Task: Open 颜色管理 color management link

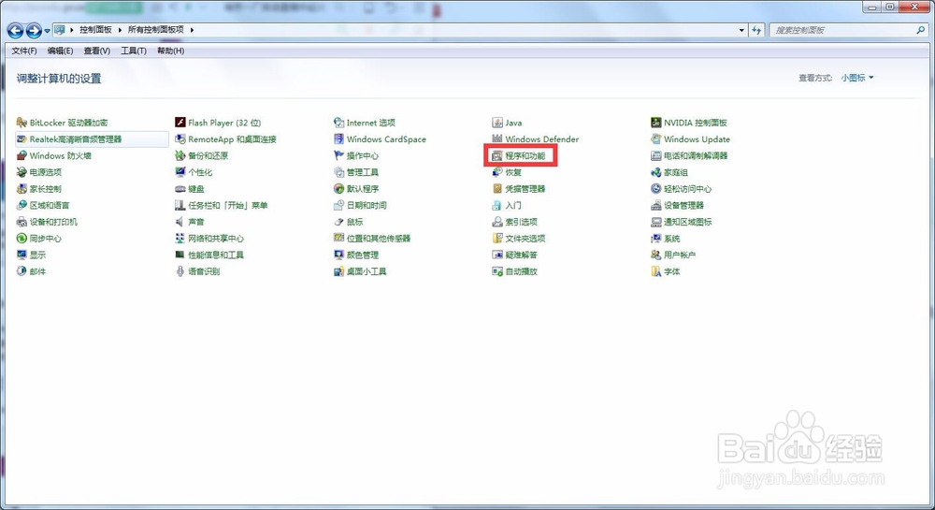Action: (x=363, y=255)
